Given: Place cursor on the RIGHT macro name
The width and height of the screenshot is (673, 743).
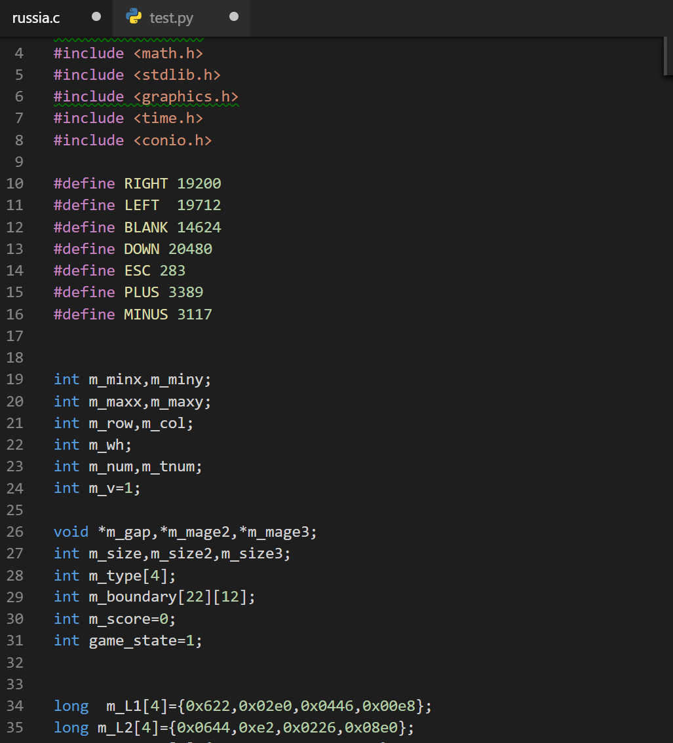Looking at the screenshot, I should coord(145,183).
